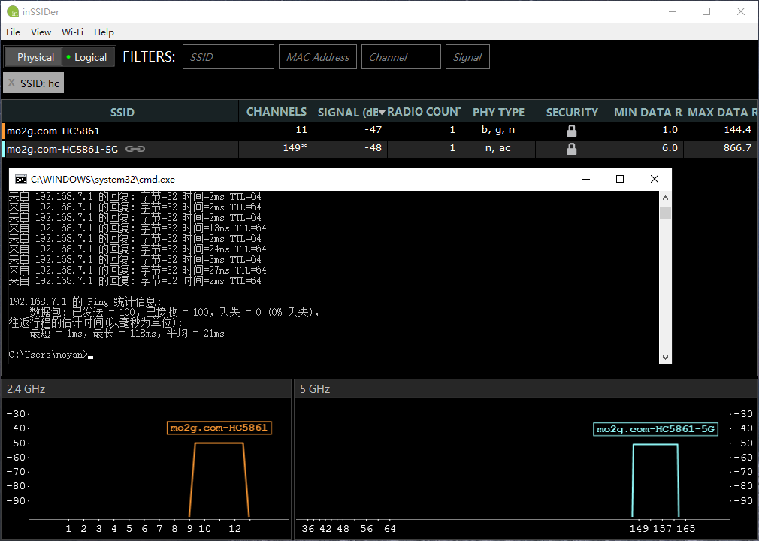The image size is (759, 541).
Task: Click the cyan color marker of mo2g.com-HC5861-5G
Action: point(4,149)
